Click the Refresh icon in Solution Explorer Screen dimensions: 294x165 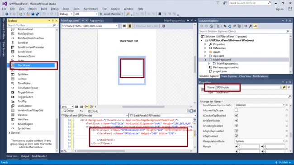click(230, 26)
